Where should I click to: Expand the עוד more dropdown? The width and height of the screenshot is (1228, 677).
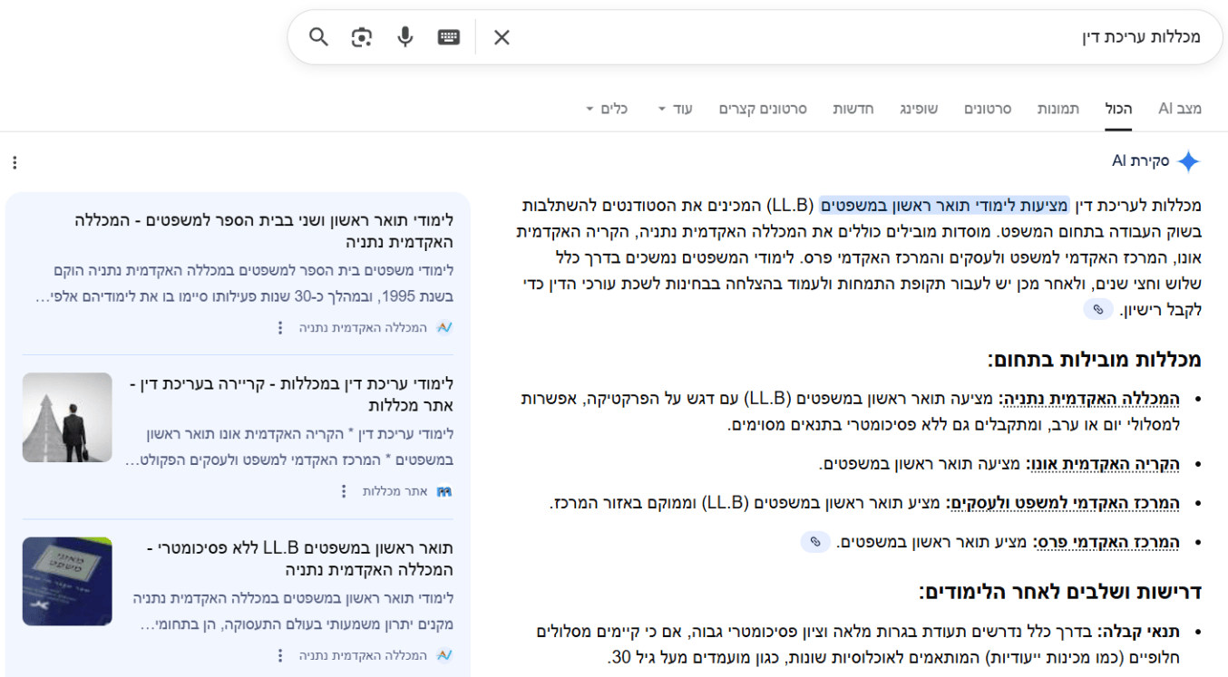tap(675, 109)
